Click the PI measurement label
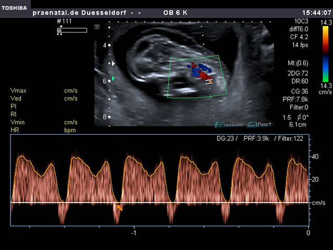 14,106
